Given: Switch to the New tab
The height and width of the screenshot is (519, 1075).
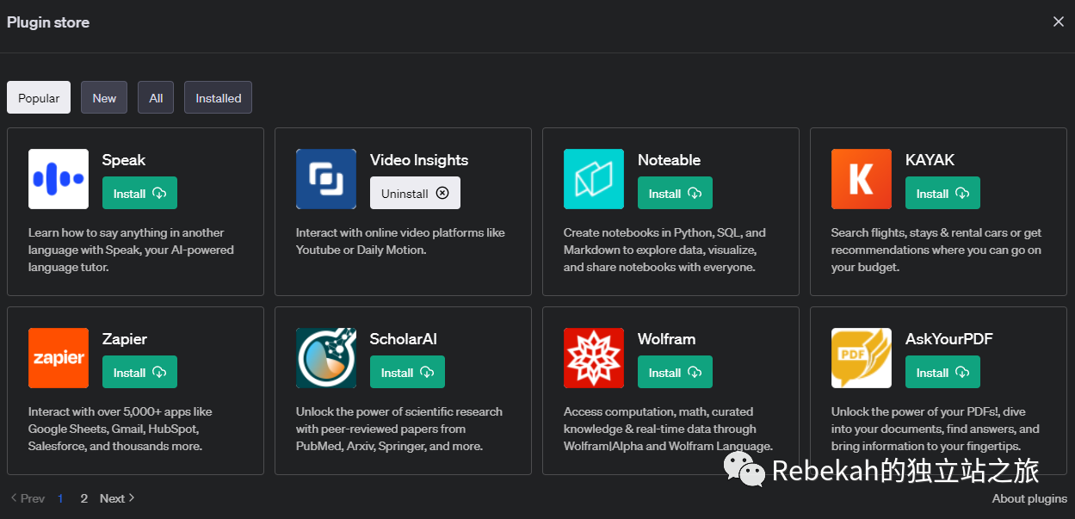Looking at the screenshot, I should [104, 97].
